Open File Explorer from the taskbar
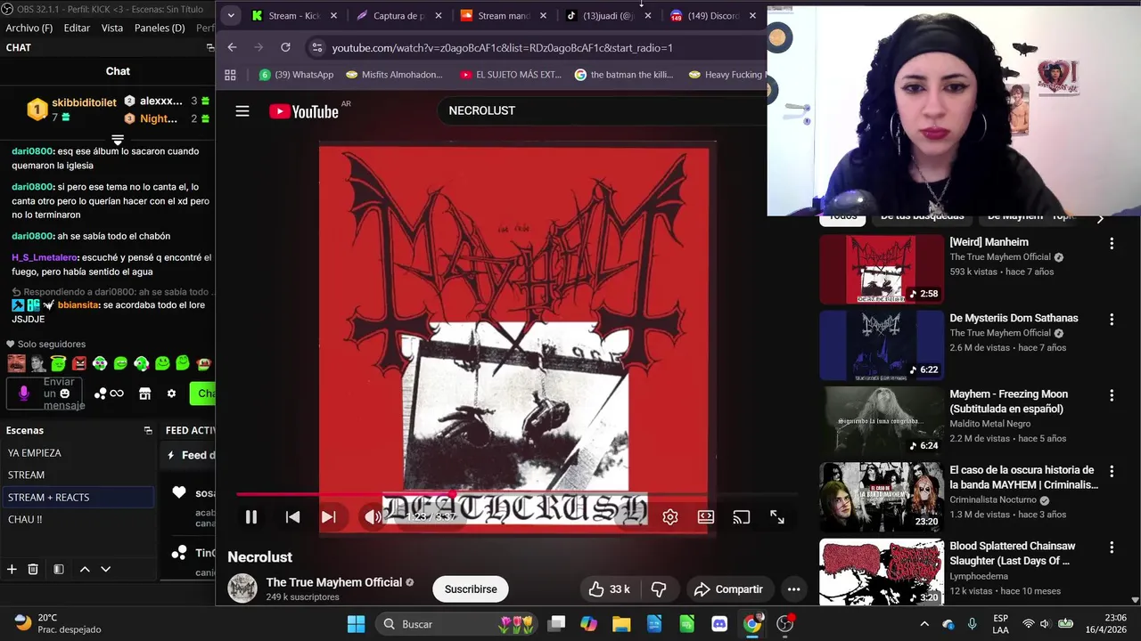 coord(621,624)
